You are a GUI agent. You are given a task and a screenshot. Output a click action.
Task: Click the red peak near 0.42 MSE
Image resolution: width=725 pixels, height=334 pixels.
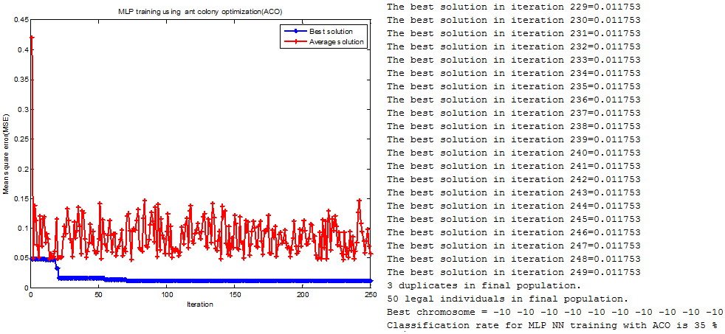(31, 37)
